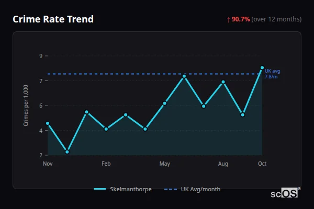Toggle the Skelmanthorpe legend entry

[122, 189]
